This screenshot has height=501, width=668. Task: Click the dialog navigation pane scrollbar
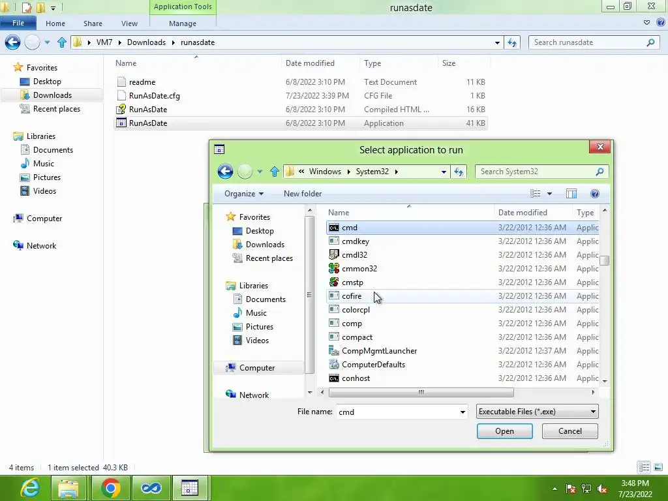tap(309, 294)
